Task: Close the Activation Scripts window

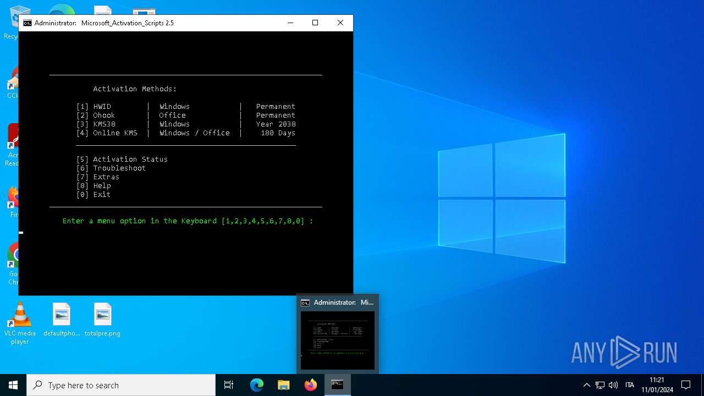Action: 340,23
